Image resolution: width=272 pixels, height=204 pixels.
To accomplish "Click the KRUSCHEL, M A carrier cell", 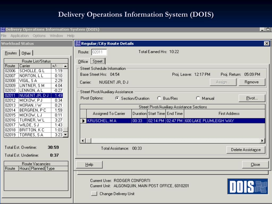I will pyautogui.click(x=109, y=121).
